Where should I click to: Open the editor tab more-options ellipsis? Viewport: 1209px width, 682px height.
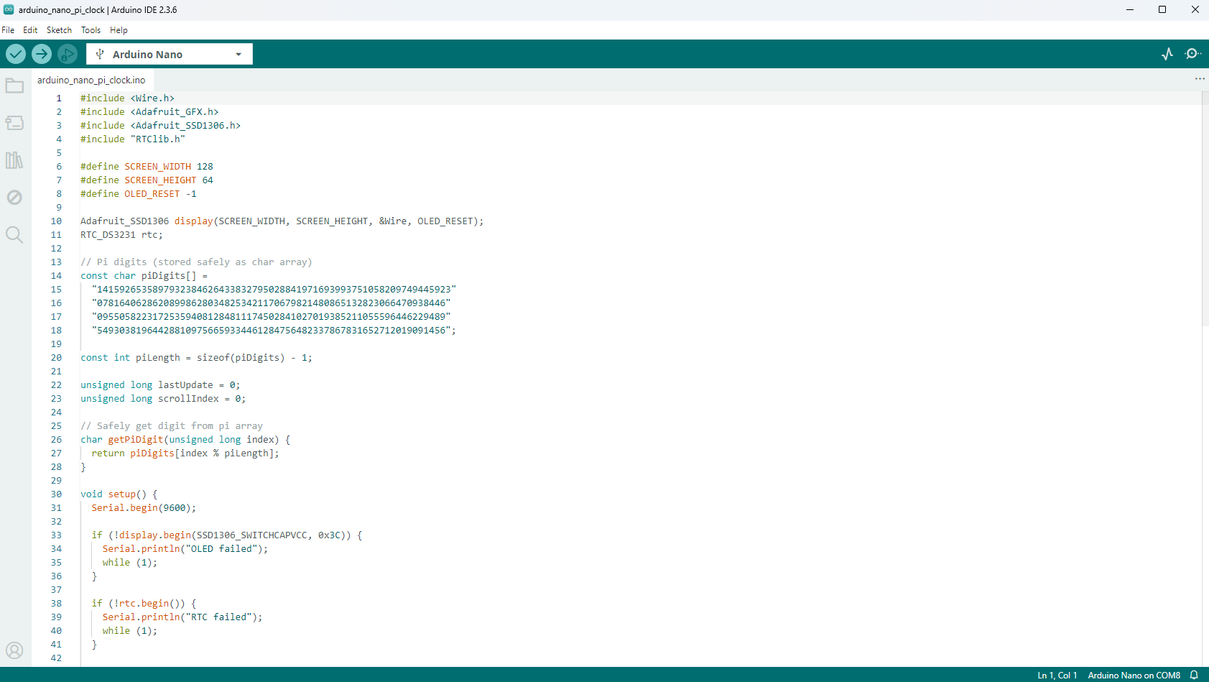[1200, 79]
